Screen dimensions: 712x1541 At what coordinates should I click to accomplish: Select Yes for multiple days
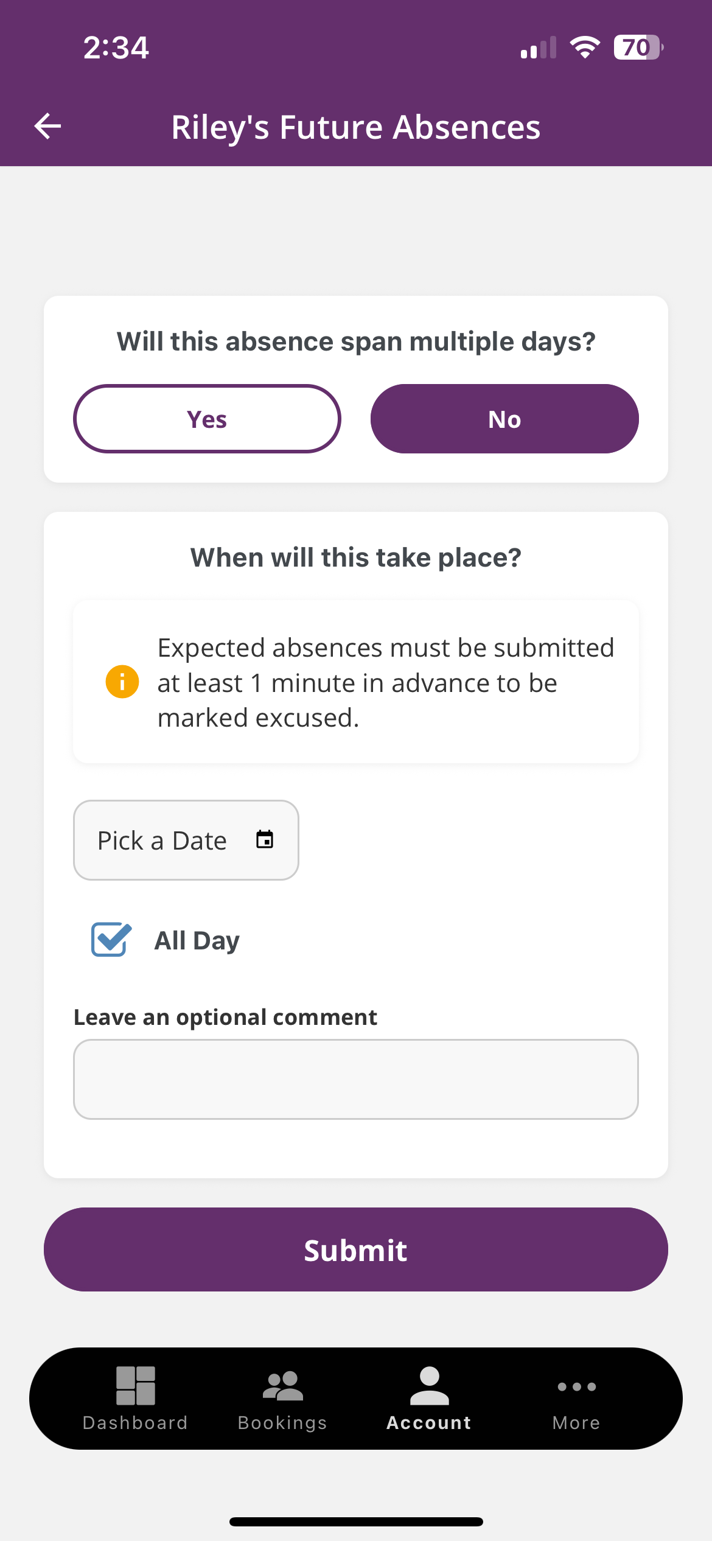point(207,419)
